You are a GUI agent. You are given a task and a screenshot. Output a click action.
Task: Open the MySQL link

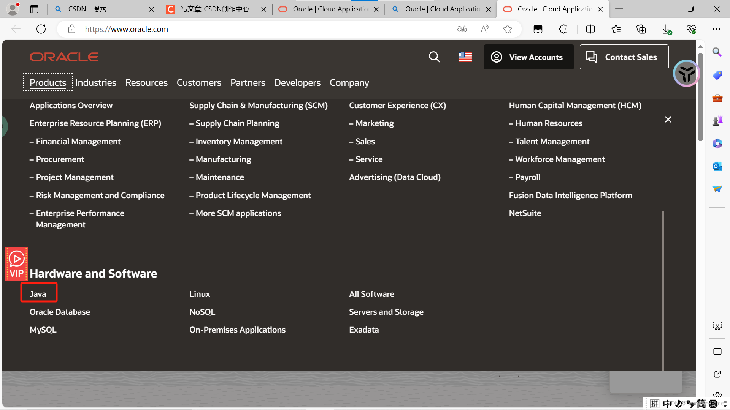43,330
